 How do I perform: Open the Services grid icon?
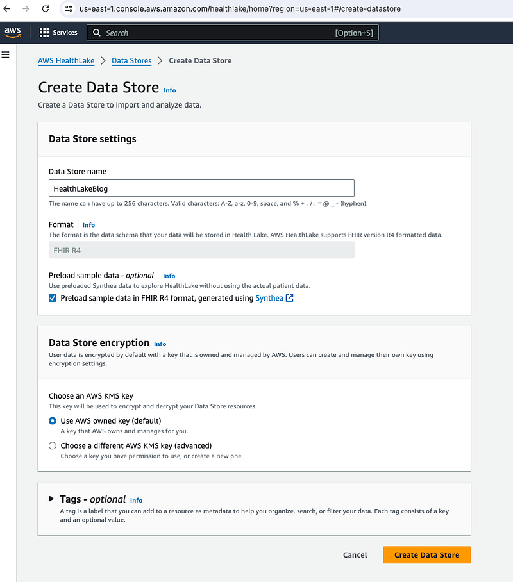(x=44, y=33)
